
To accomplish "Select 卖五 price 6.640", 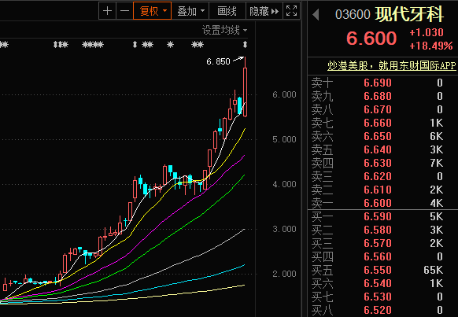I will [378, 149].
